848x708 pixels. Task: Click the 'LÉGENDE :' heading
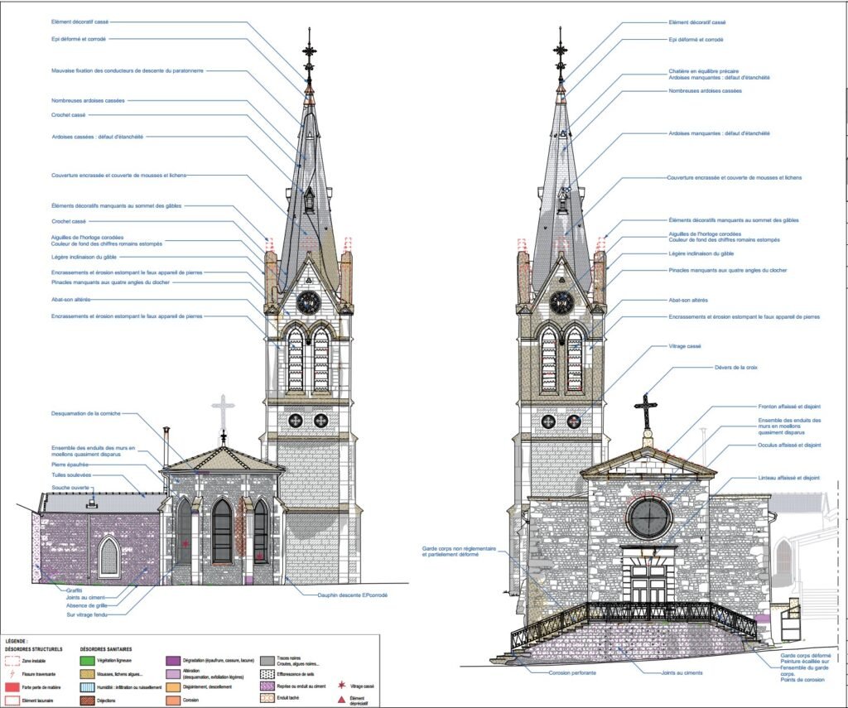[x=17, y=641]
